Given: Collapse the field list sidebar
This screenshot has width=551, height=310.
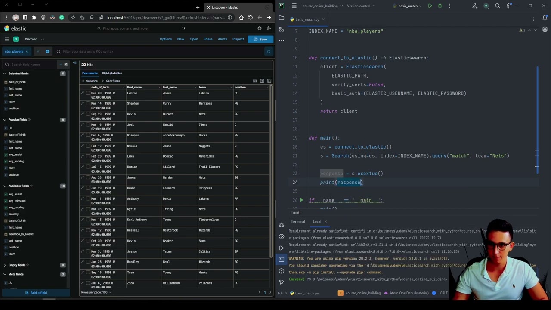Looking at the screenshot, I should tap(75, 64).
